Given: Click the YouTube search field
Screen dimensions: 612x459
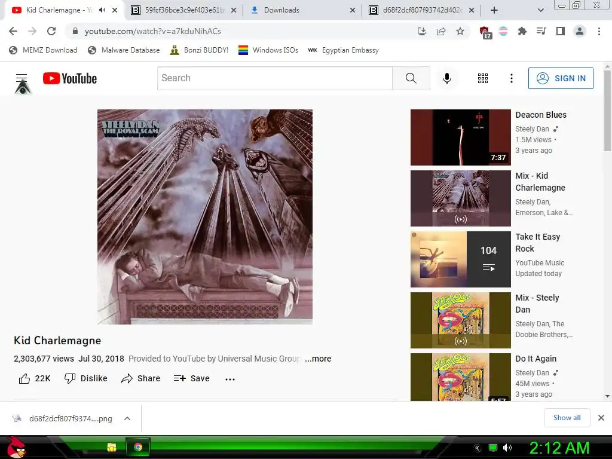Looking at the screenshot, I should pyautogui.click(x=275, y=78).
